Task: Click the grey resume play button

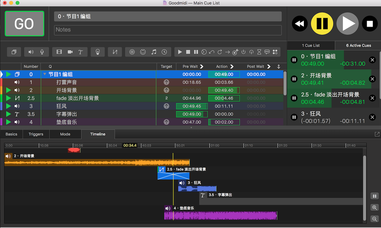Action: [x=347, y=23]
